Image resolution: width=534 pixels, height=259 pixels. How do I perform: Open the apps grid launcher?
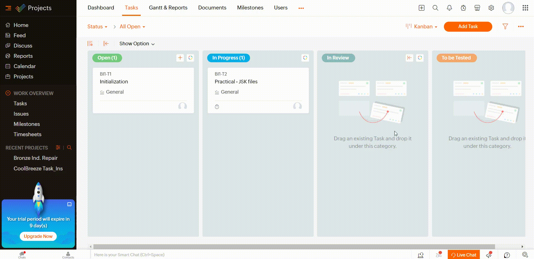(x=525, y=8)
